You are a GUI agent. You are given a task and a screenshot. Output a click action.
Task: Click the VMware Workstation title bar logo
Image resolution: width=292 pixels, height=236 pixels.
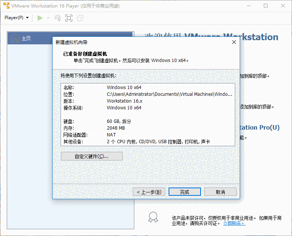tap(6, 6)
